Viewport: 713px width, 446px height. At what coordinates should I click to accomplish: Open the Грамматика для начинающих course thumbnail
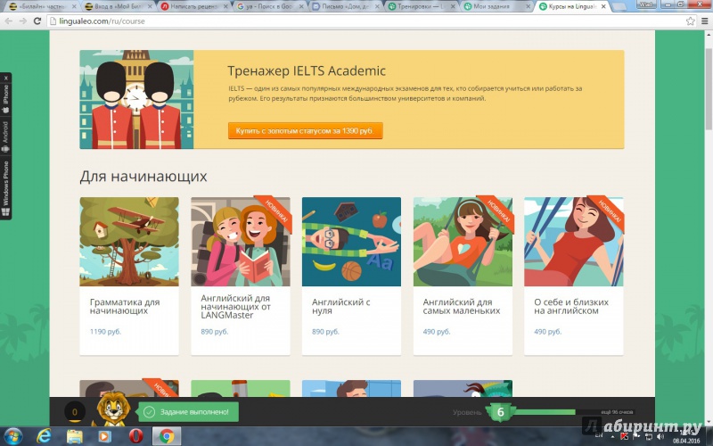click(x=129, y=242)
